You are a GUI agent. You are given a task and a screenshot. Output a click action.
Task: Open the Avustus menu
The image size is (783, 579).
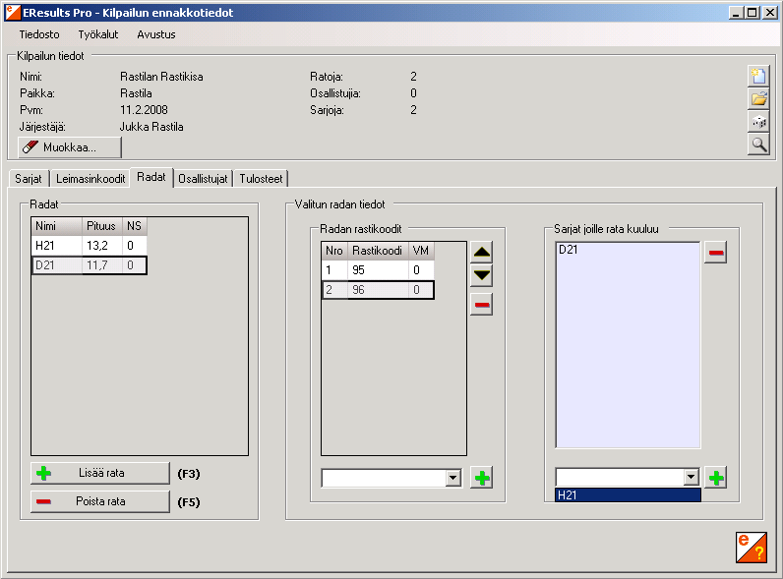156,34
